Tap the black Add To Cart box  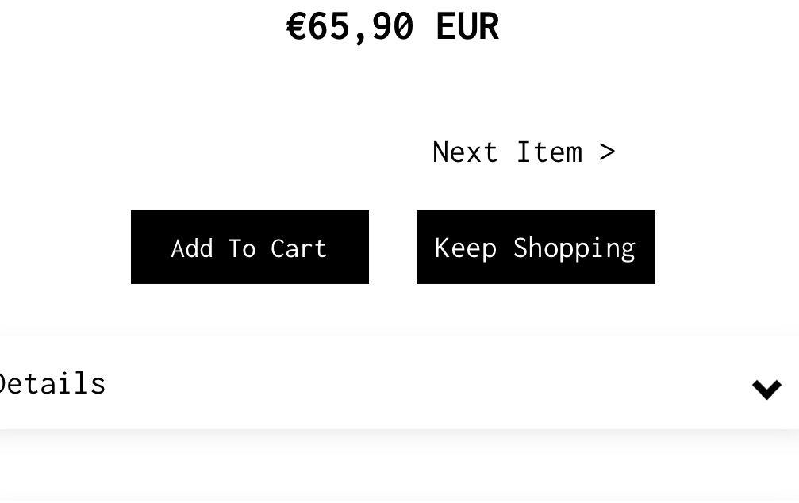coord(249,248)
